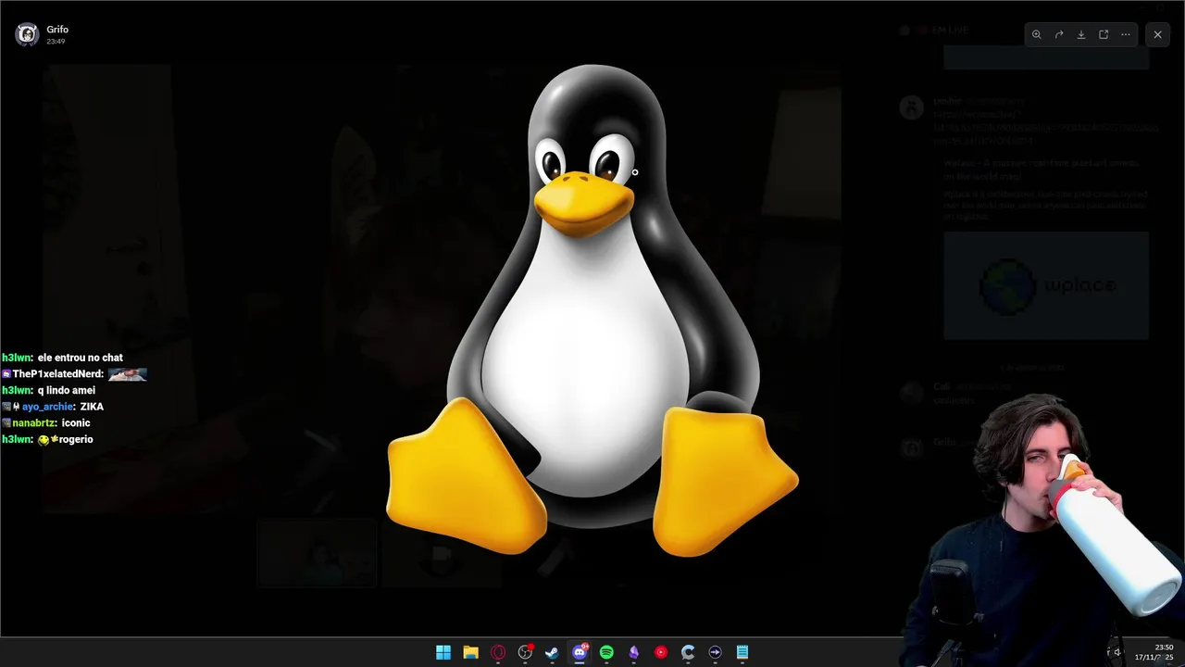Click chat message 'ele entrou no chat'
The width and height of the screenshot is (1185, 667).
coord(81,358)
